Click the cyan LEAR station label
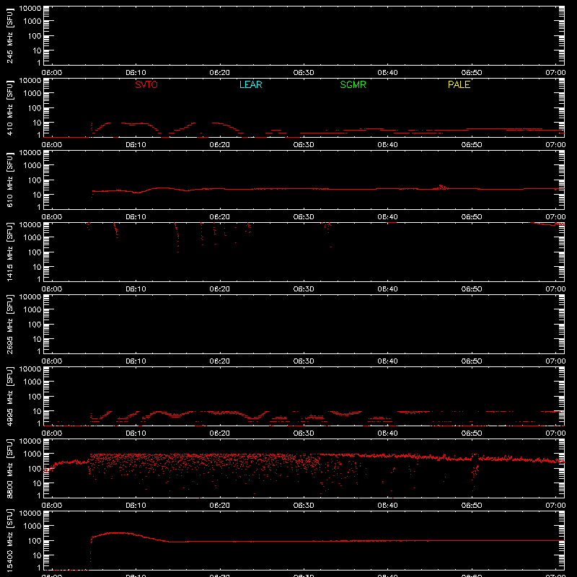This screenshot has width=577, height=577. pyautogui.click(x=250, y=84)
